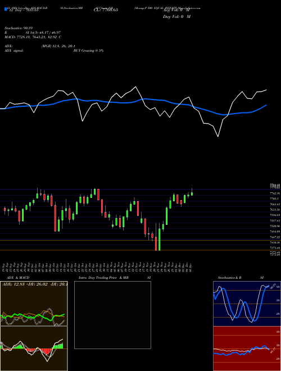Open the MACD histogram mini chart

[34, 349]
